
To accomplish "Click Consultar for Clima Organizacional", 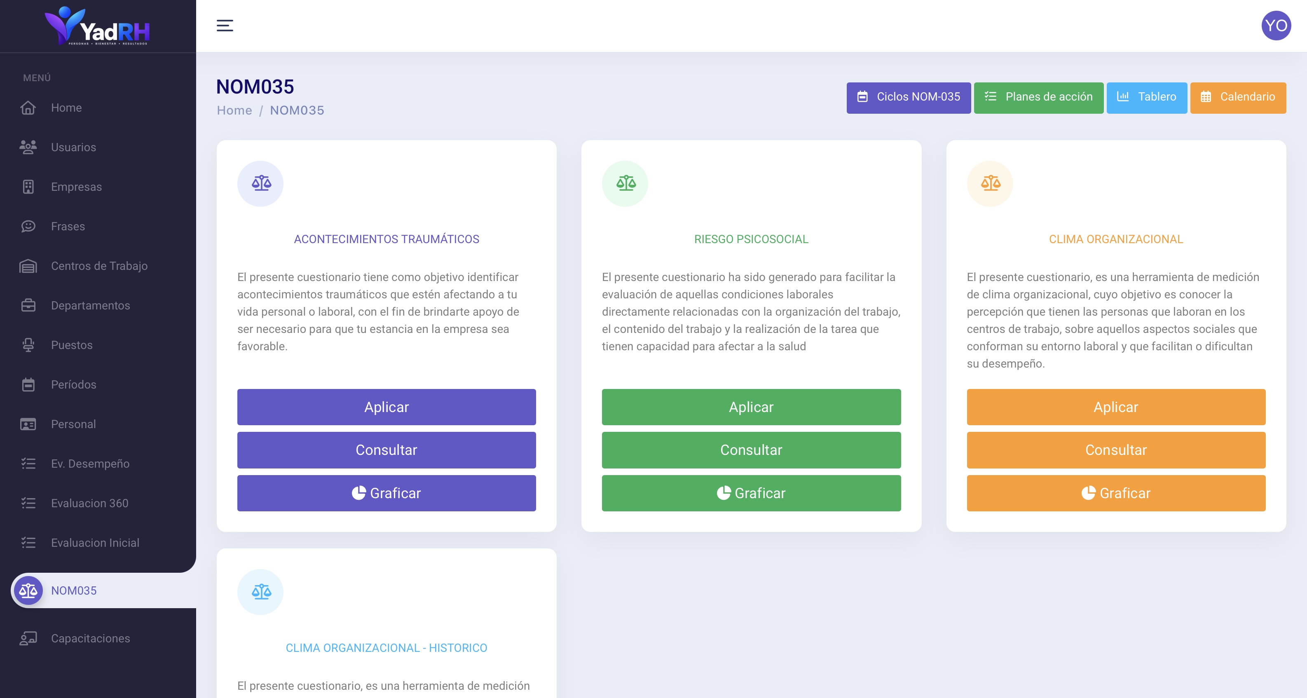I will click(1116, 450).
